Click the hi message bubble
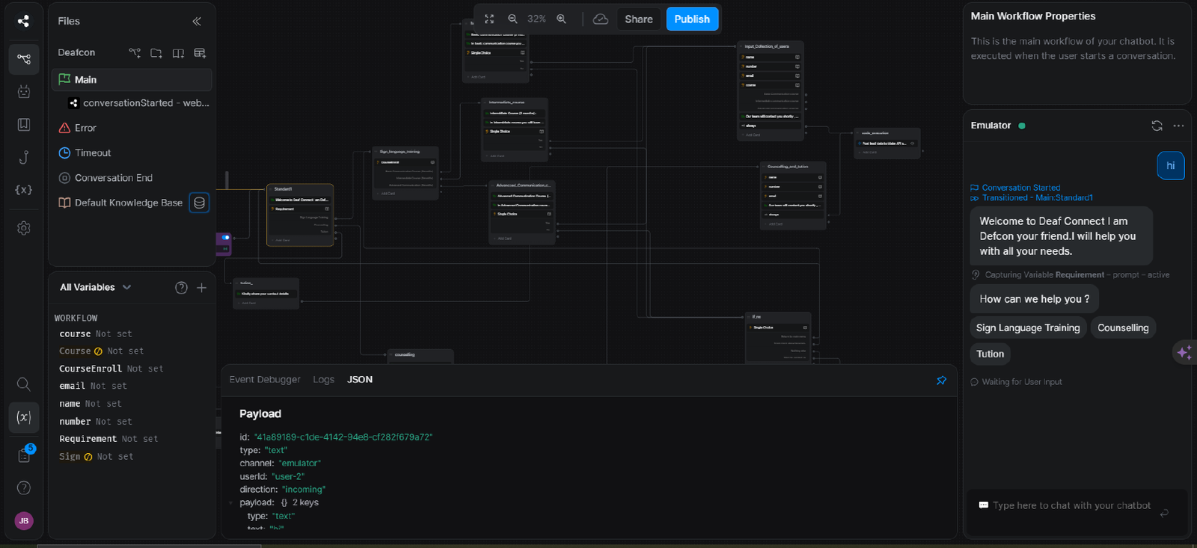This screenshot has width=1197, height=548. tap(1171, 166)
